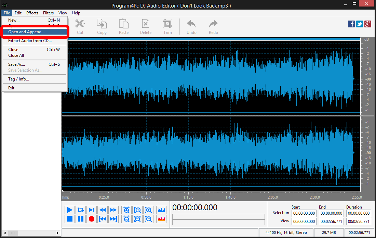Start recording with the red record button
376x238 pixels.
click(x=92, y=219)
